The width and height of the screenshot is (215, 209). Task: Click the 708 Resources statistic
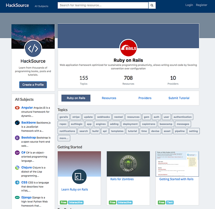coord(128,80)
